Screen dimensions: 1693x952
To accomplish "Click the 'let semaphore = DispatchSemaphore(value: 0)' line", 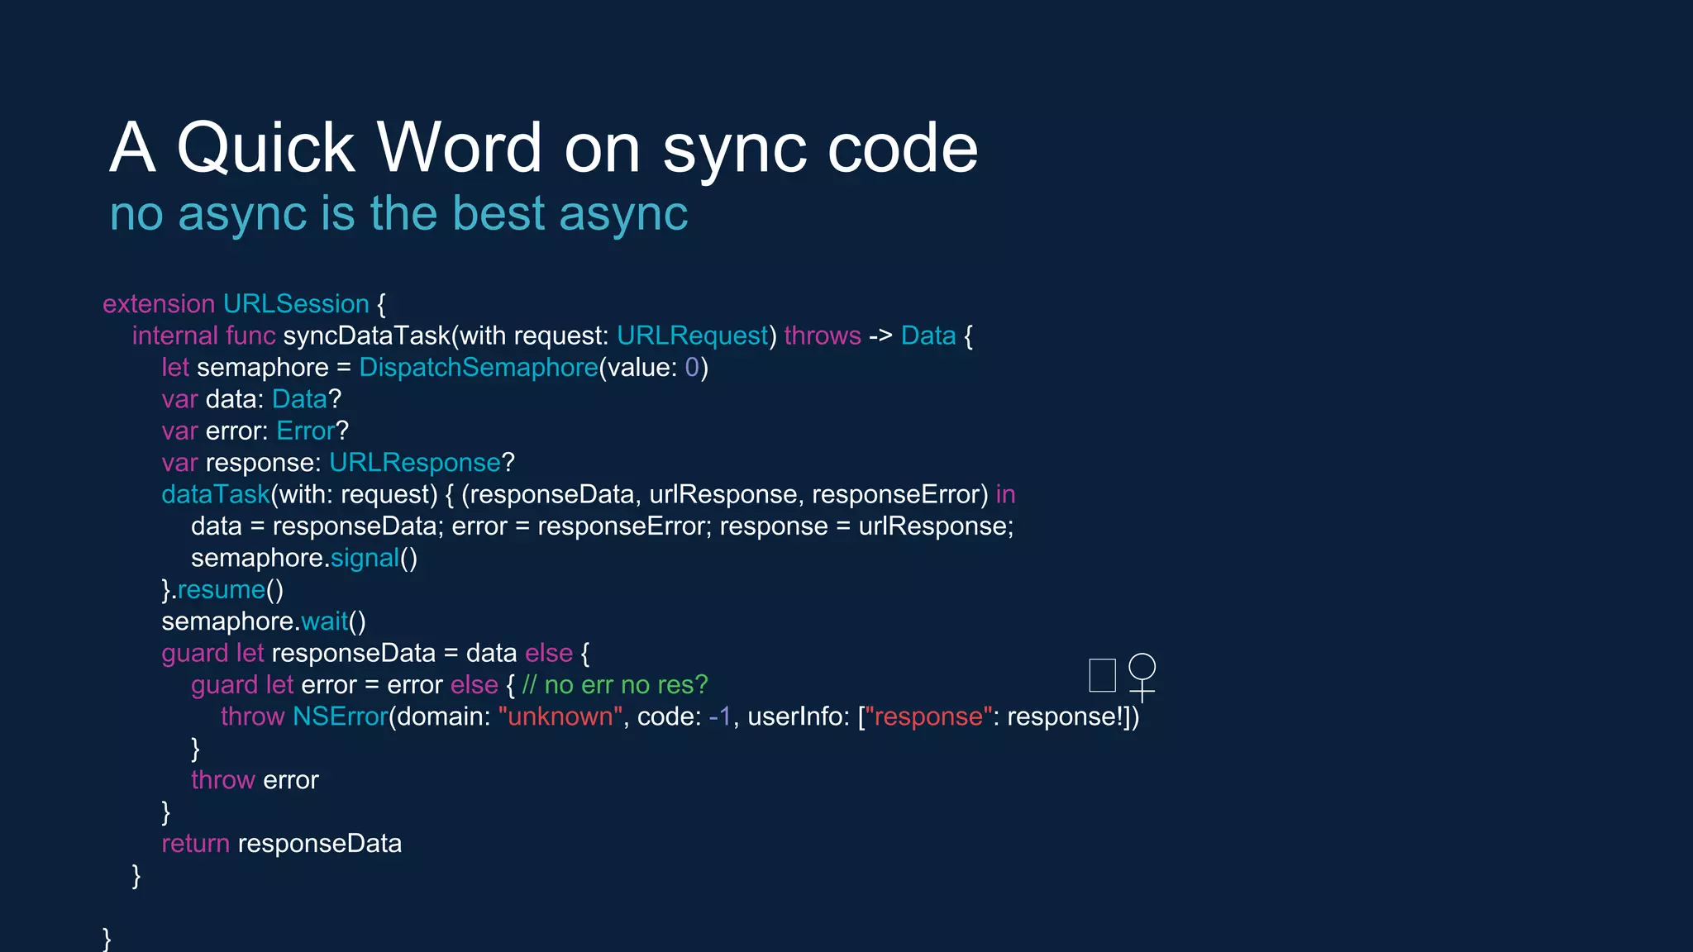I will [x=435, y=368].
